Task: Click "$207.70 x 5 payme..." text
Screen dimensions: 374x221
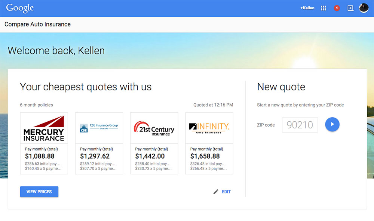Action: point(98,168)
